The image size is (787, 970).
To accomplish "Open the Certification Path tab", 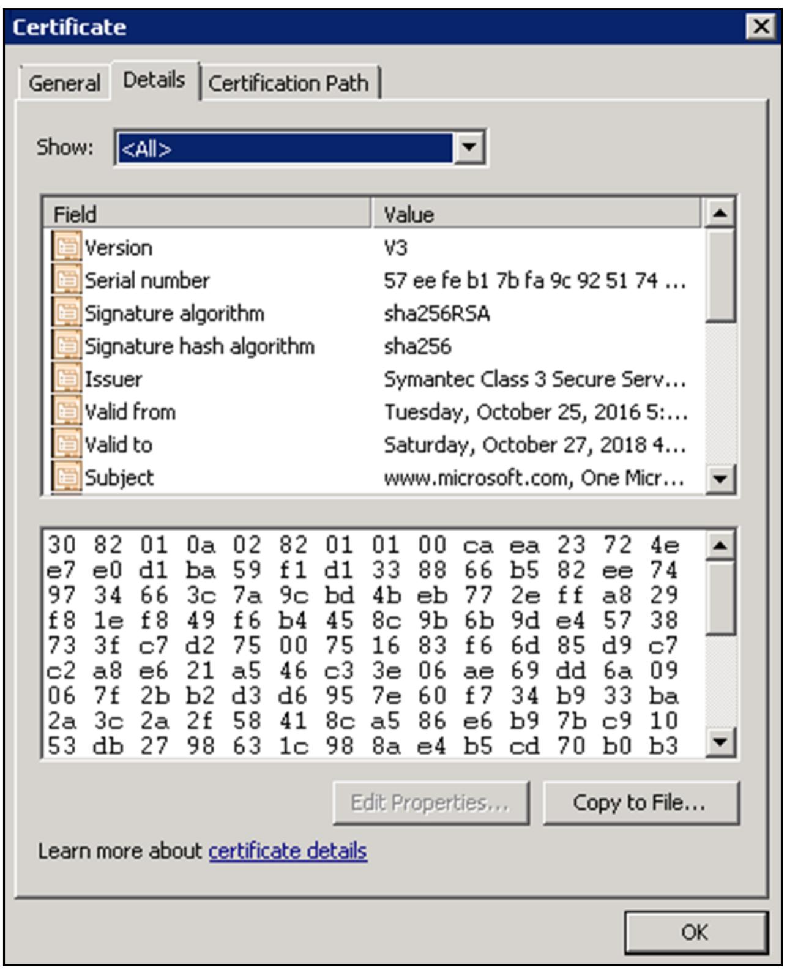I will pos(289,83).
